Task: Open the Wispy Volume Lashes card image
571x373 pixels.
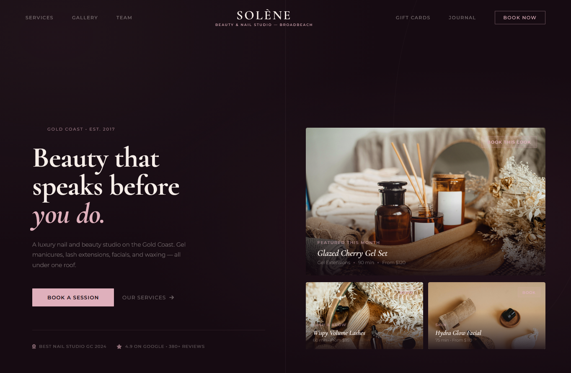Action: point(364,316)
